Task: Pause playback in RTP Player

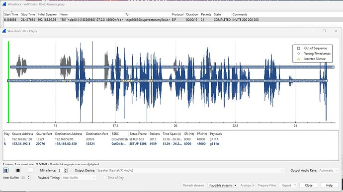Action: (6, 170)
